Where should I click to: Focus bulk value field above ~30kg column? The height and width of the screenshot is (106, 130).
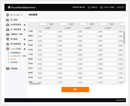(x=104, y=24)
